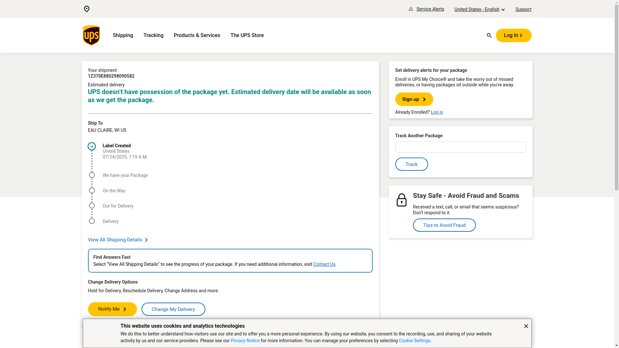Click the Label Created status text
Screen dimensions: 619x348
pyautogui.click(x=116, y=146)
